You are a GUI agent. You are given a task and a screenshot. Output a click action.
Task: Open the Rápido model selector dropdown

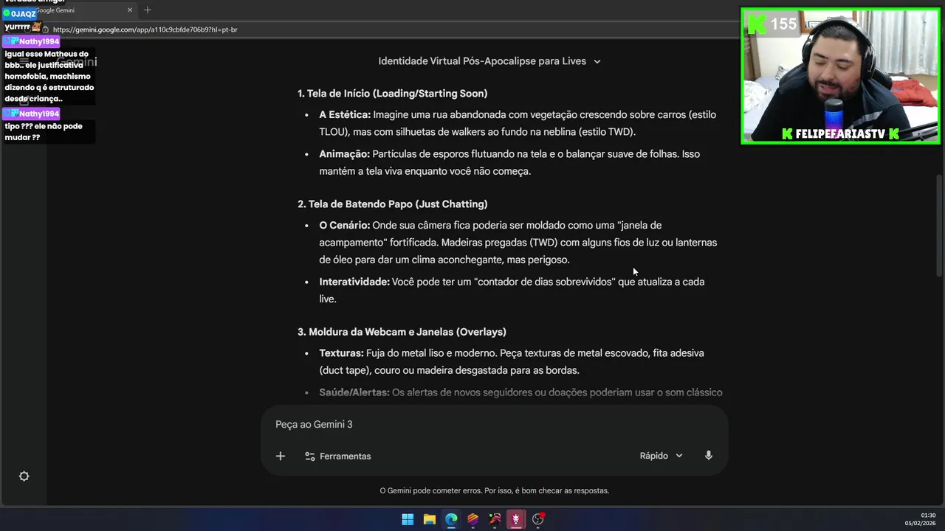tap(661, 456)
